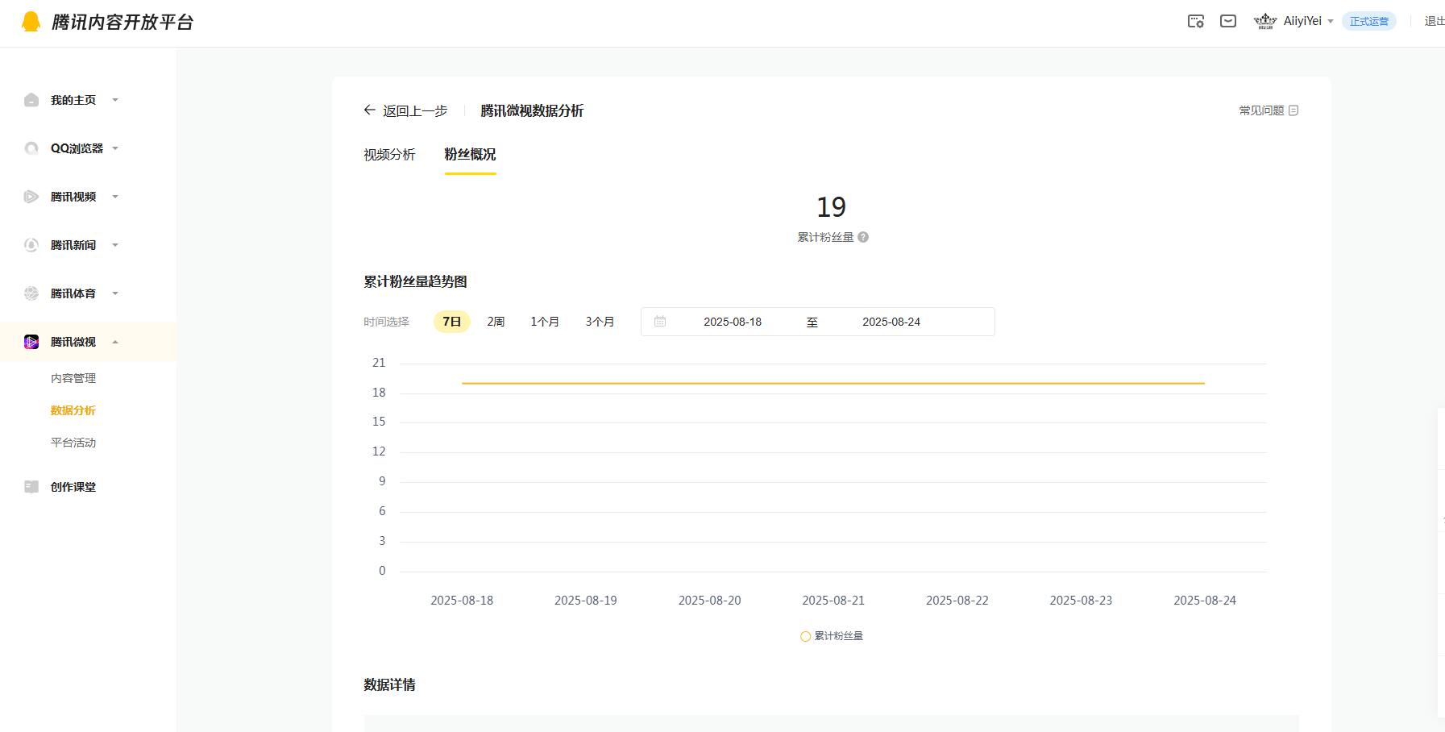The height and width of the screenshot is (732, 1445).
Task: Open the account settings icon in header
Action: (1196, 22)
